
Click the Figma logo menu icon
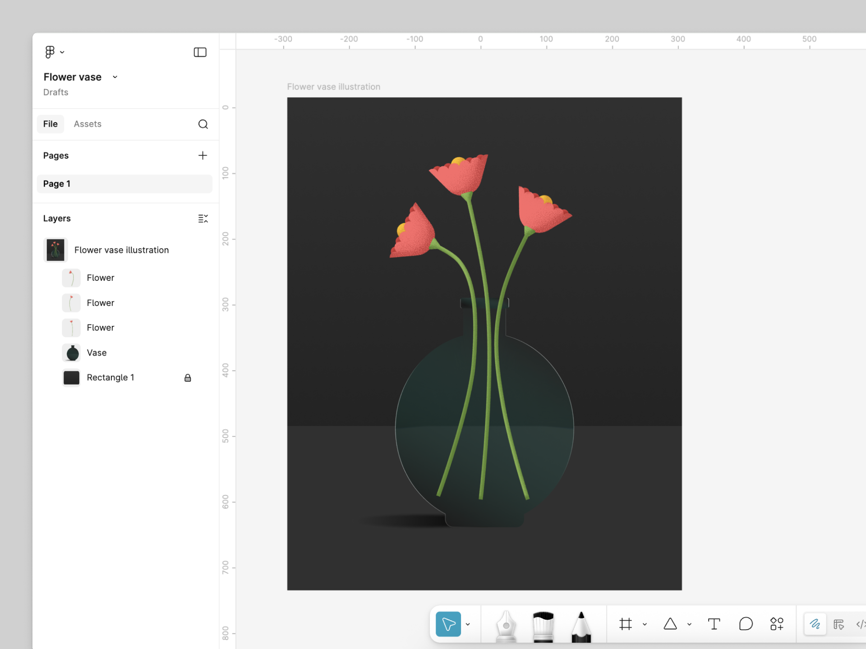point(50,52)
